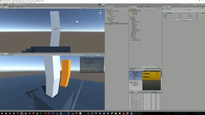Select the Hand tool in Unity toolbar
Screen dimensions: 205x115
click(x=2, y=4)
